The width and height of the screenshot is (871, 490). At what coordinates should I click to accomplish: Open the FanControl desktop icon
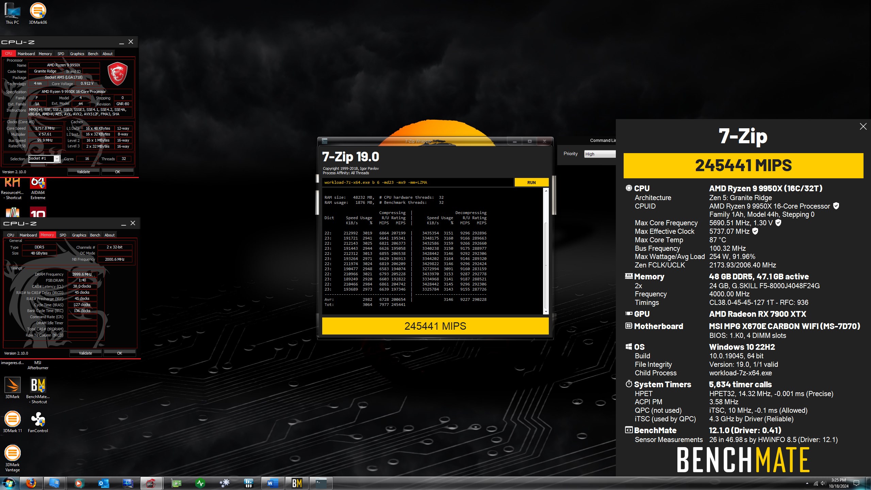coord(38,422)
